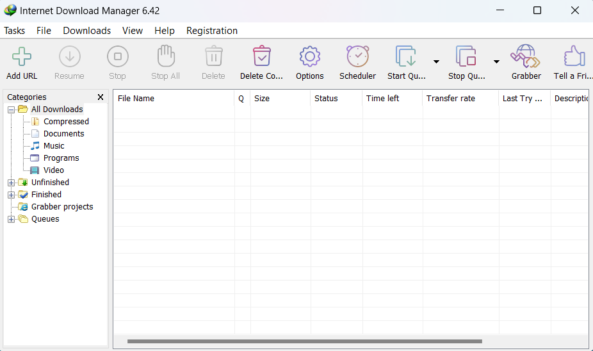Screen dimensions: 593x351
Task: Click the Tell a Friend thumbs-up icon
Action: 574,56
